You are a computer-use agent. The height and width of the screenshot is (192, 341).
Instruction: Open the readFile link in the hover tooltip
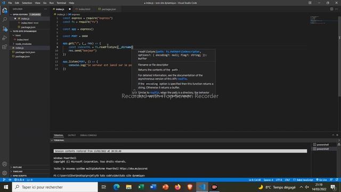point(182,79)
